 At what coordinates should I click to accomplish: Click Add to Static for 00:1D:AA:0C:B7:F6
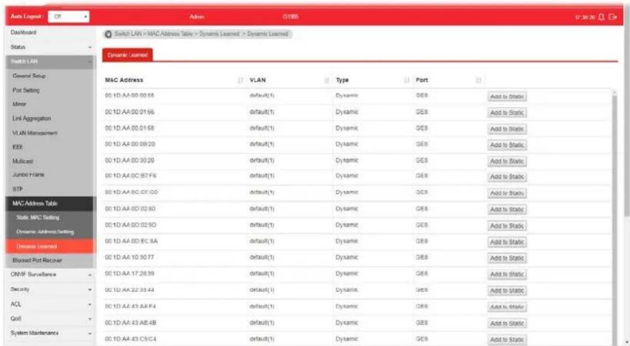tap(507, 177)
